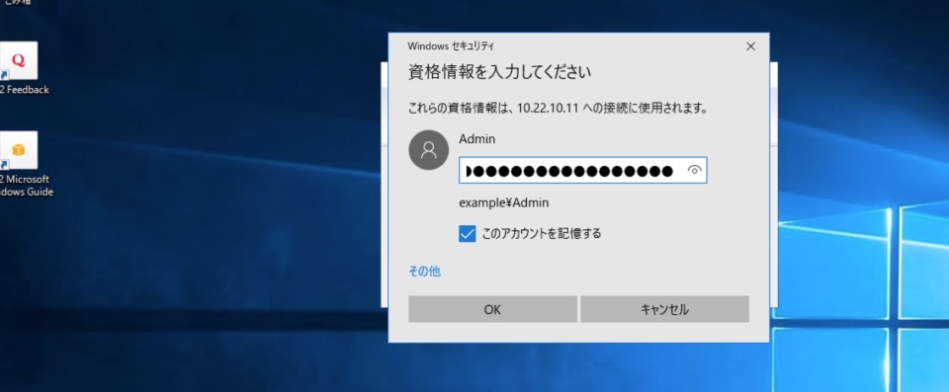Click the Admin user avatar icon

click(x=428, y=149)
